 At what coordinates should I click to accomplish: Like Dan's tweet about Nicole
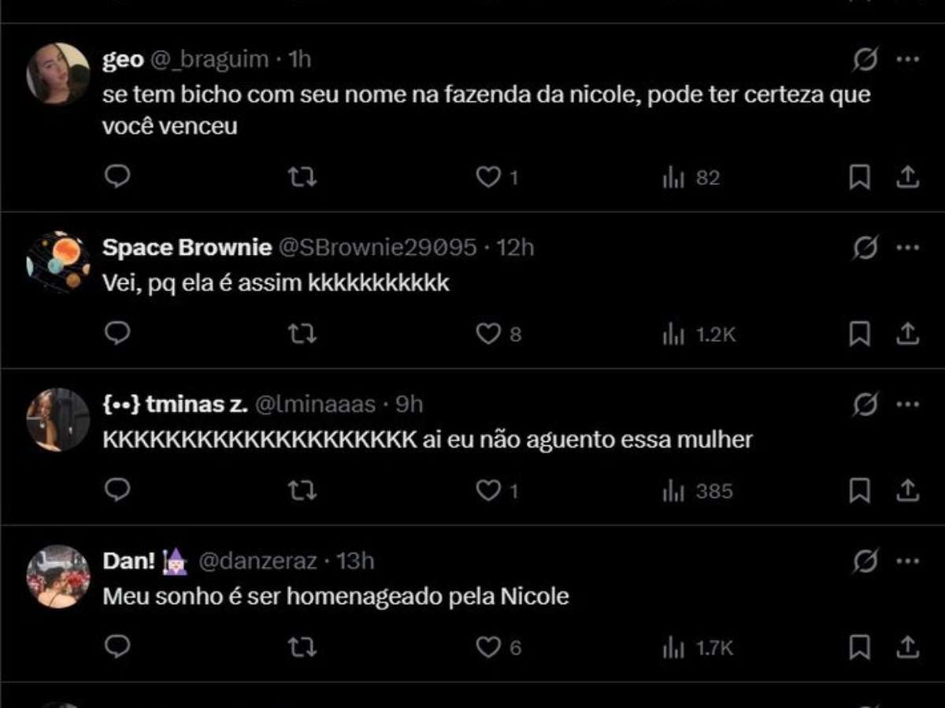coord(488,647)
